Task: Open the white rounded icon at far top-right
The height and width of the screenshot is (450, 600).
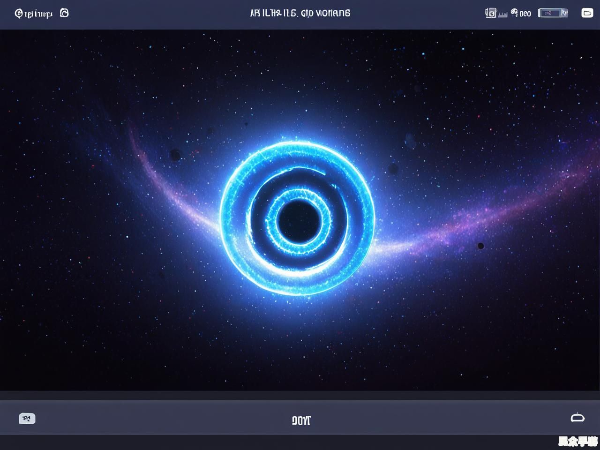Action: pyautogui.click(x=587, y=13)
